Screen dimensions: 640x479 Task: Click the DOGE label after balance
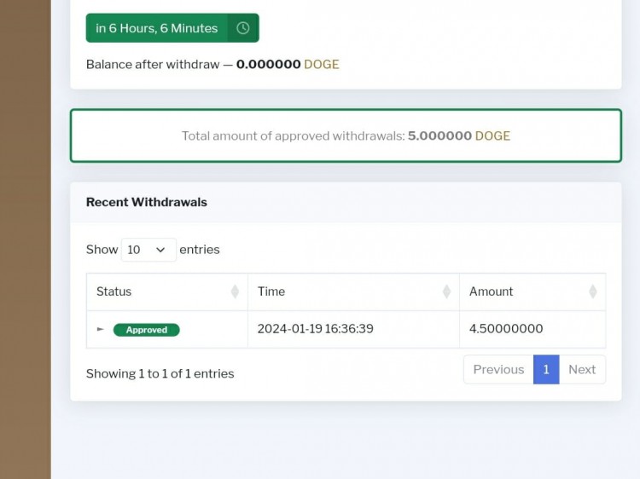(x=322, y=65)
